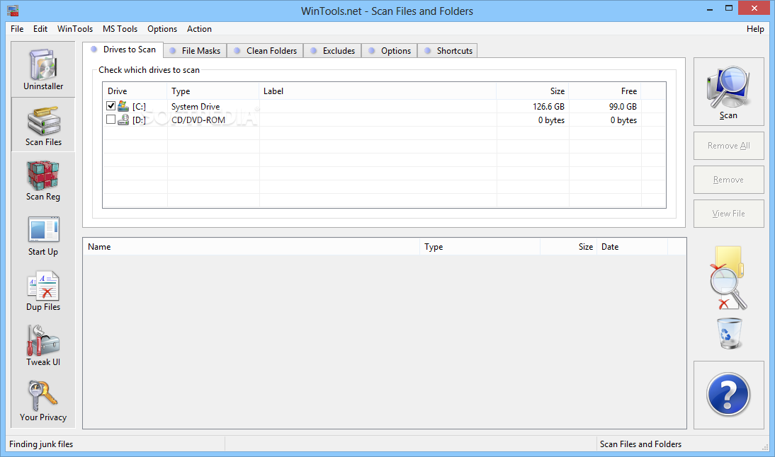Sort drives by the Drive column header
The width and height of the screenshot is (775, 457).
[x=135, y=91]
